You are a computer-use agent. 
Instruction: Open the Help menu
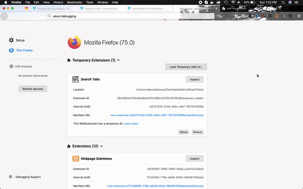coord(115,2)
